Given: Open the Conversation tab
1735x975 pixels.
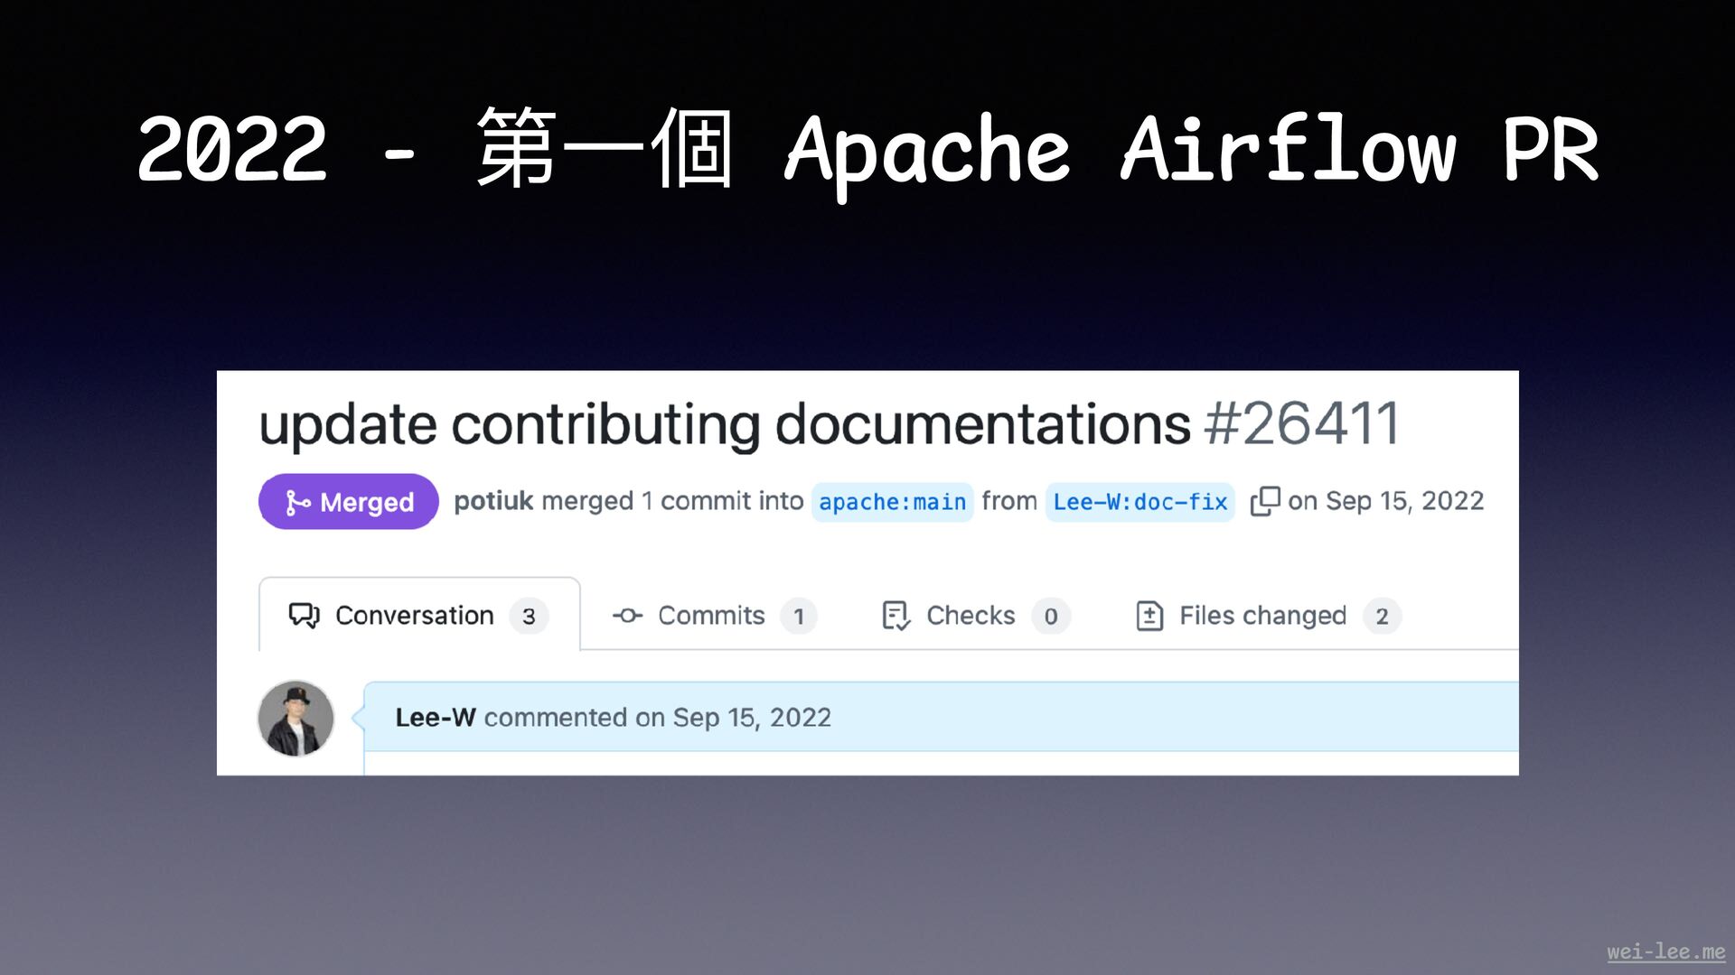Looking at the screenshot, I should [x=414, y=616].
